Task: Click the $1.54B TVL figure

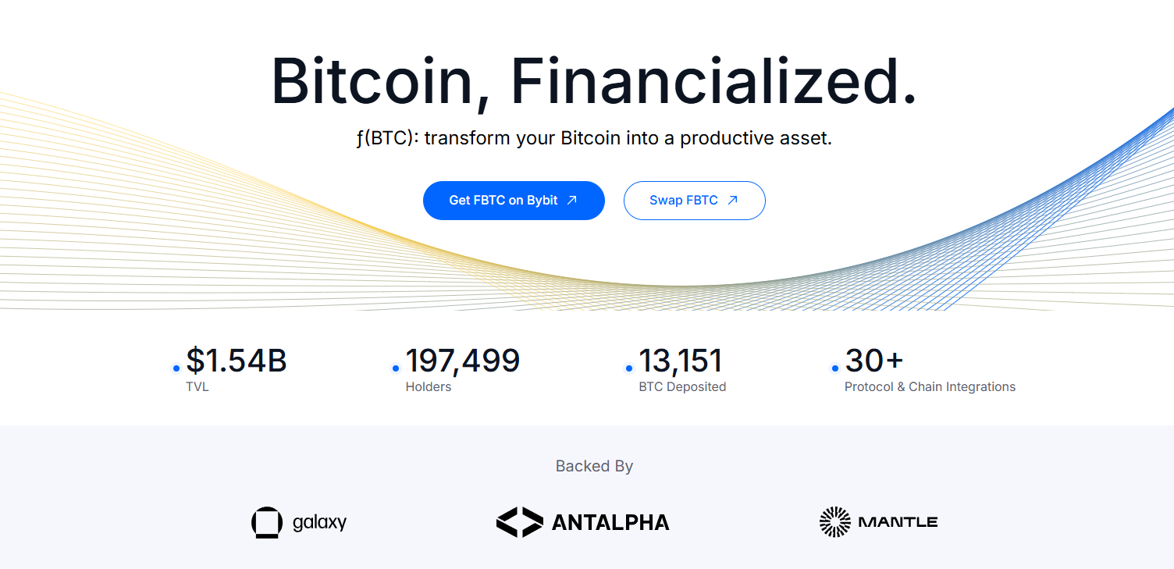Action: click(235, 361)
